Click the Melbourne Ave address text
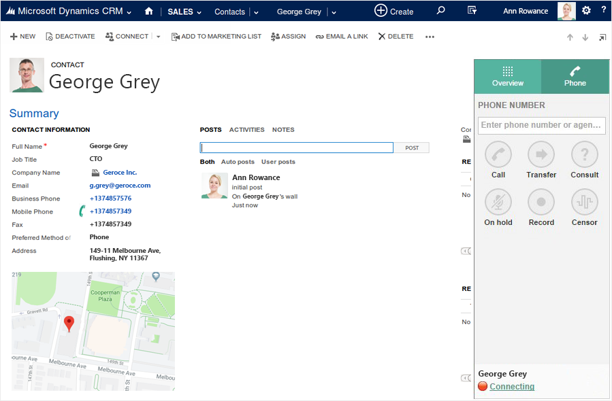The width and height of the screenshot is (612, 401). (125, 254)
